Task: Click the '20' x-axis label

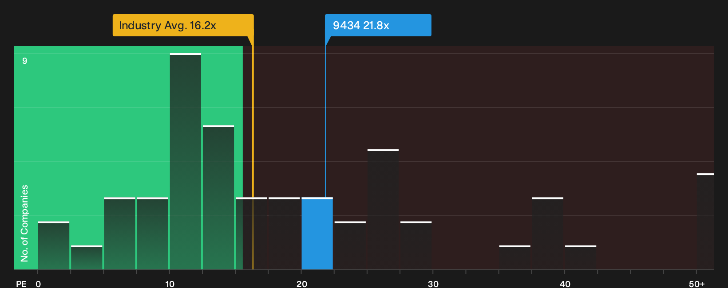Action: coord(302,284)
